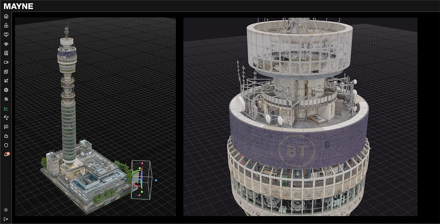Open the monitor display panel icon
This screenshot has height=224, width=440.
click(x=6, y=35)
